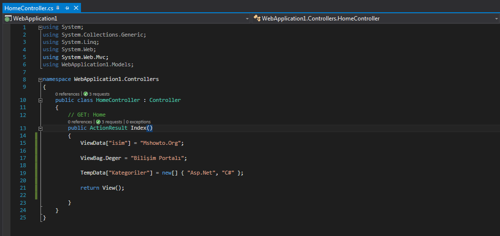The width and height of the screenshot is (500, 236).
Task: Click the 'namespace' keyword
Action: pyautogui.click(x=57, y=79)
